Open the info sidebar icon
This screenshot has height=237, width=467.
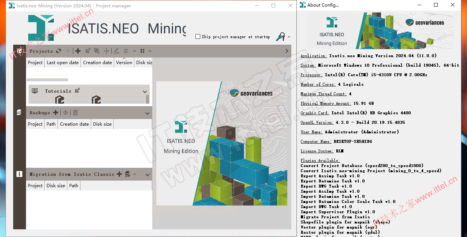pyautogui.click(x=19, y=174)
